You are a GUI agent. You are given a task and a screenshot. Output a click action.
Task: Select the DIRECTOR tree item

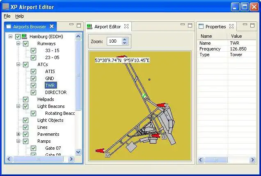[56, 92]
